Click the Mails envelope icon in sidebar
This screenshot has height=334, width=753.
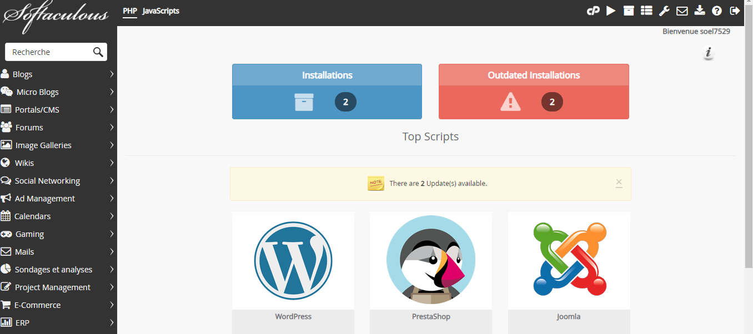pos(6,251)
